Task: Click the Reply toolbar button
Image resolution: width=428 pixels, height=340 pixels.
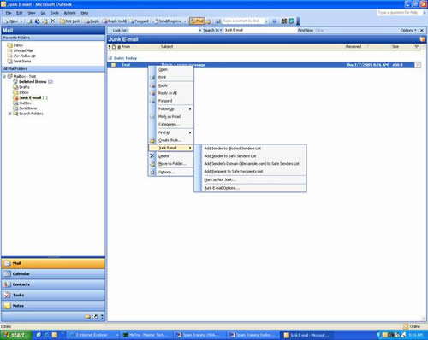Action: (92, 21)
